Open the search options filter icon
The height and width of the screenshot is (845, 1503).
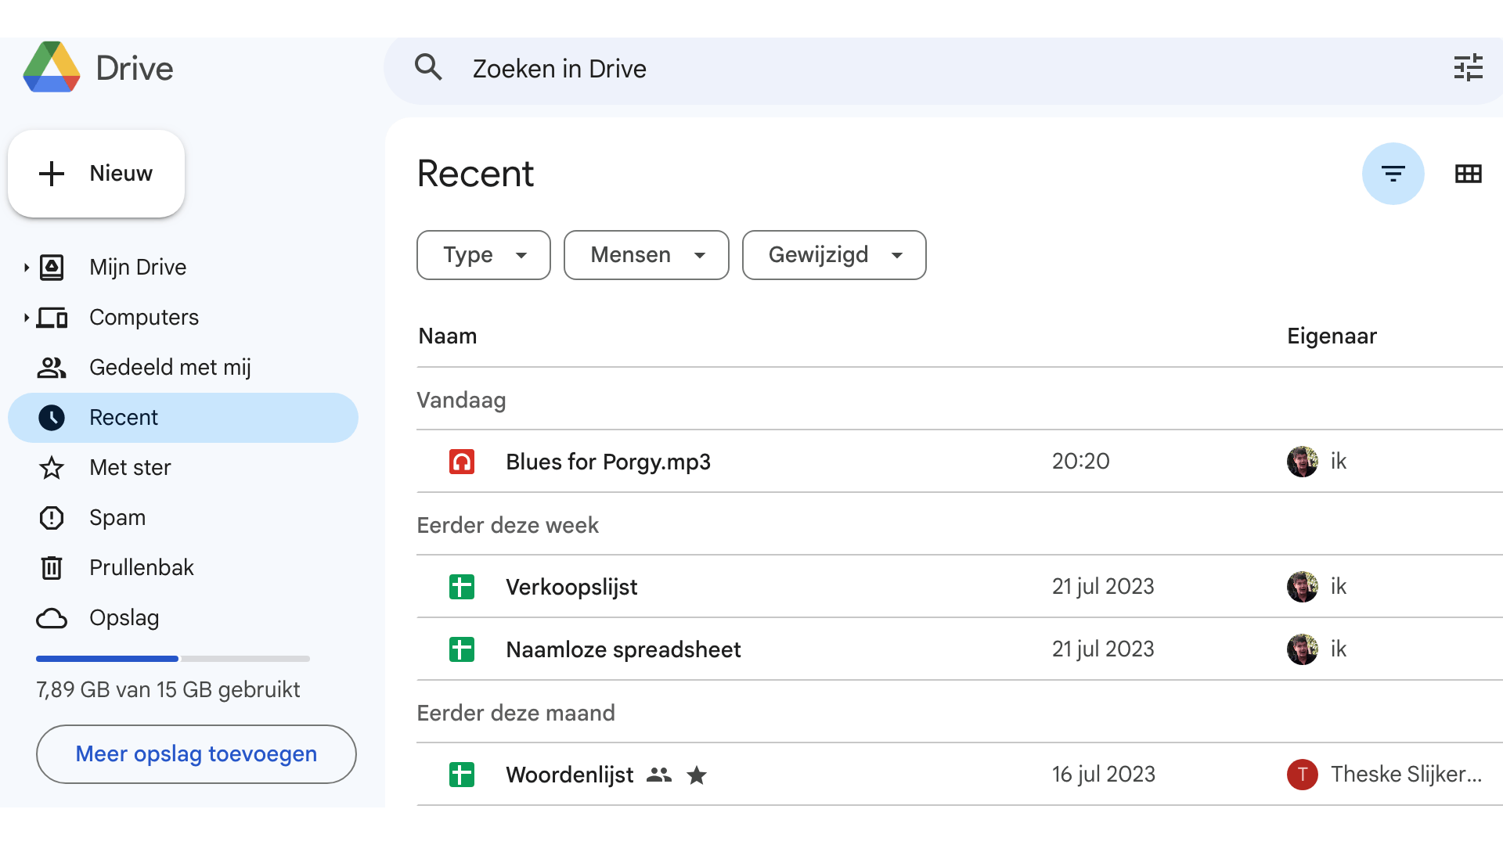tap(1469, 68)
